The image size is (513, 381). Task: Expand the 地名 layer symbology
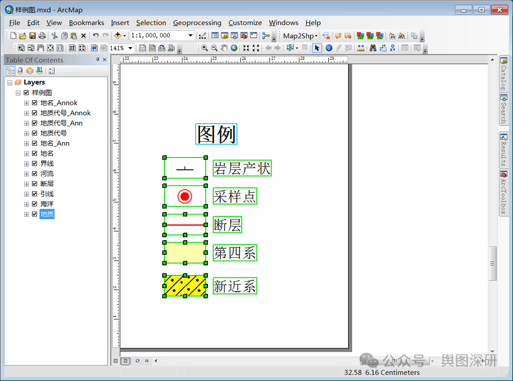point(27,154)
